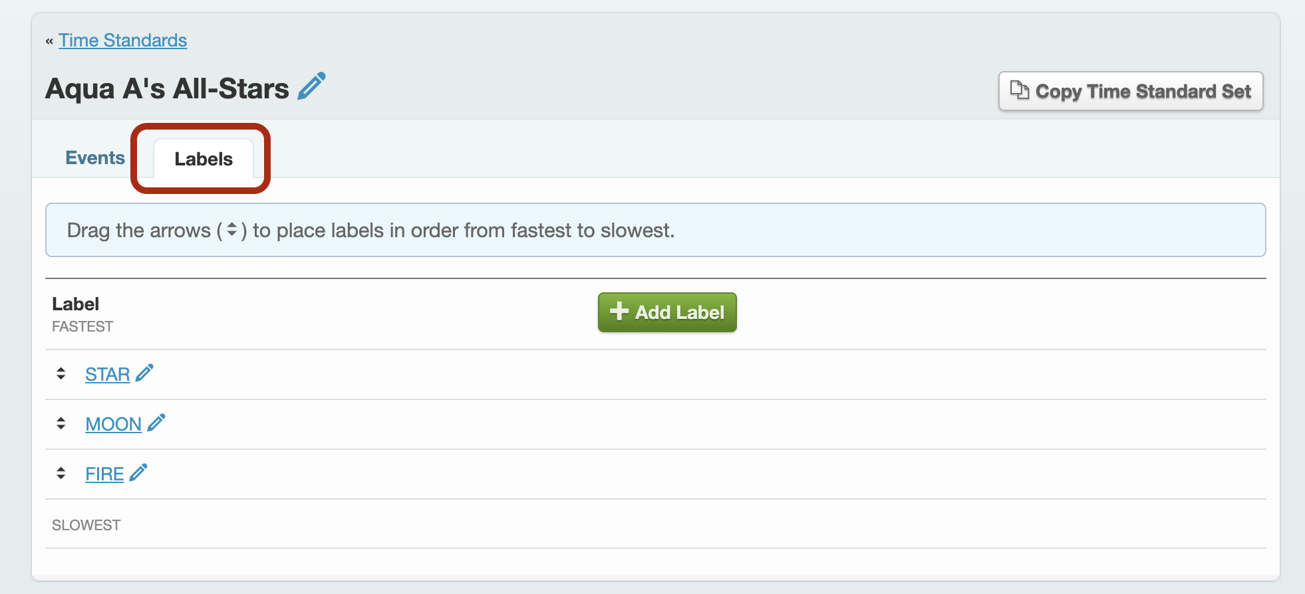Click the plus icon on Add Label
Viewport: 1305px width, 594px height.
pyautogui.click(x=619, y=311)
